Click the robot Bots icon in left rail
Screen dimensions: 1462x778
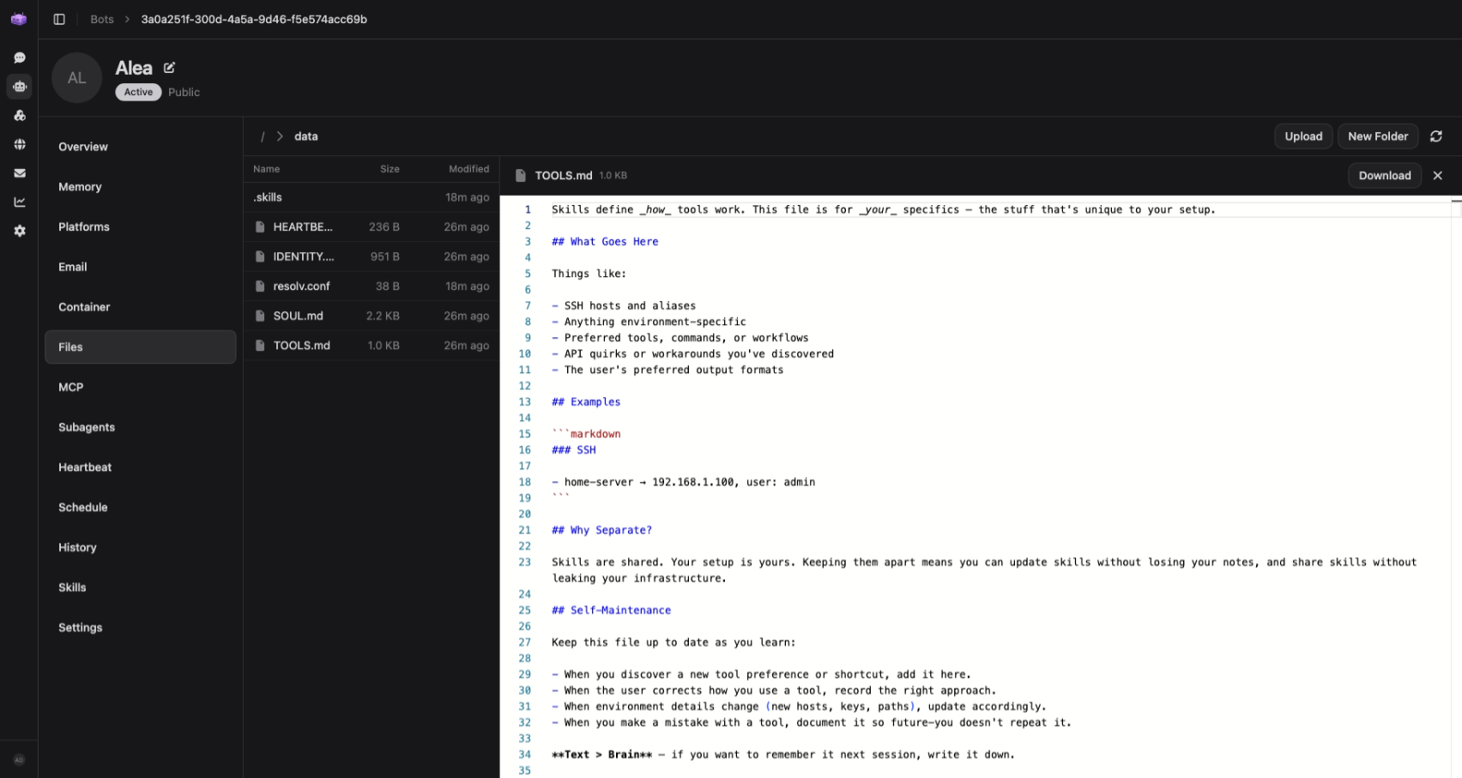(19, 87)
